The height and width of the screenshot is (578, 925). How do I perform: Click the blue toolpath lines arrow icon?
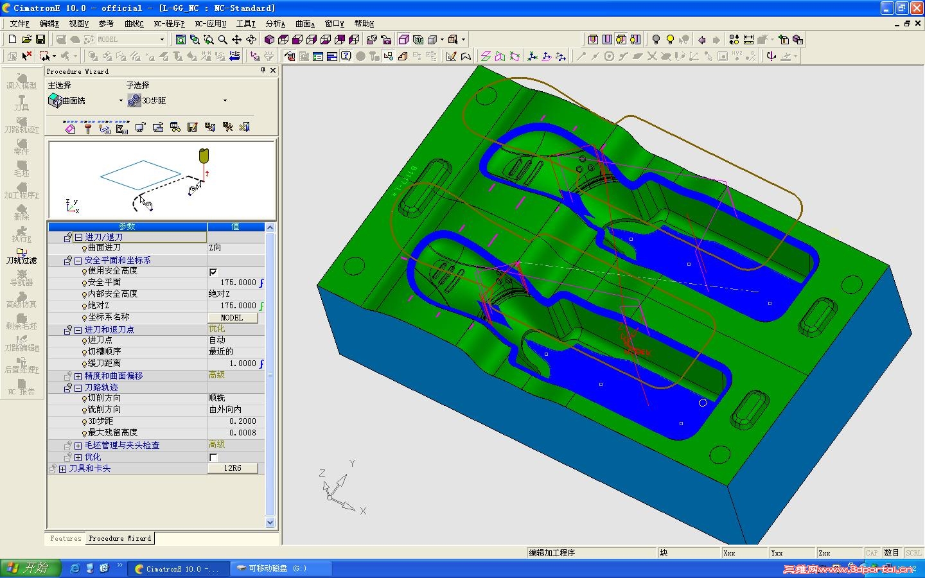[234, 57]
